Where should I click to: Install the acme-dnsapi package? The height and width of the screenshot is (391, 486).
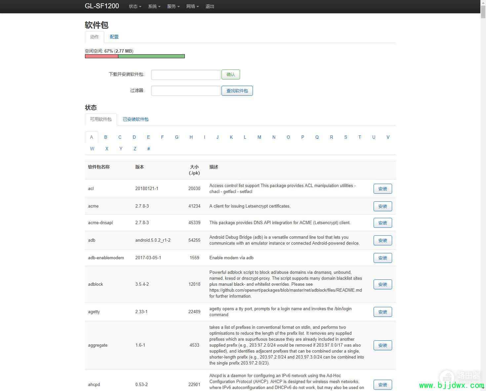pos(383,223)
